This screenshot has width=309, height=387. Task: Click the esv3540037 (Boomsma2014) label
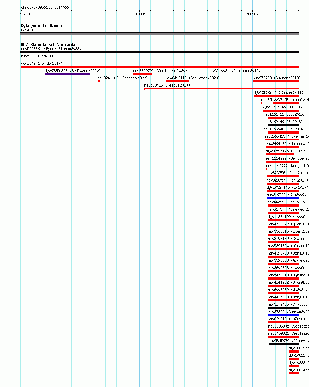(285, 100)
